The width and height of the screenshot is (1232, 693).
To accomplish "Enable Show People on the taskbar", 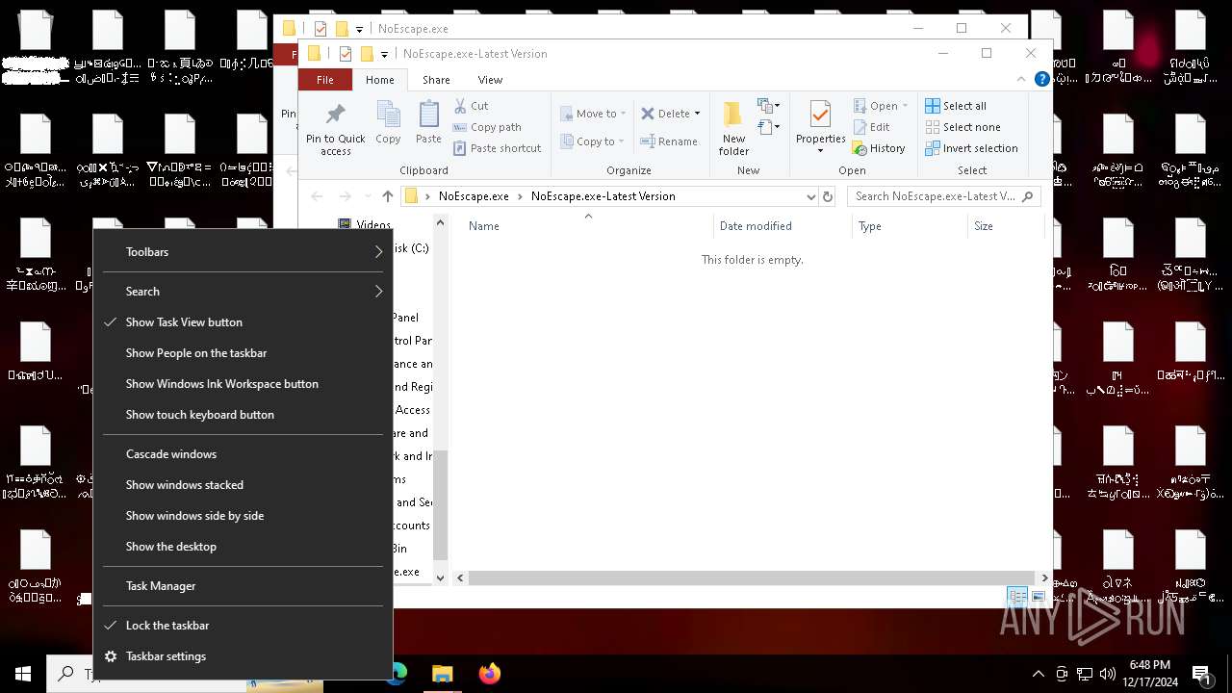I will (x=243, y=353).
